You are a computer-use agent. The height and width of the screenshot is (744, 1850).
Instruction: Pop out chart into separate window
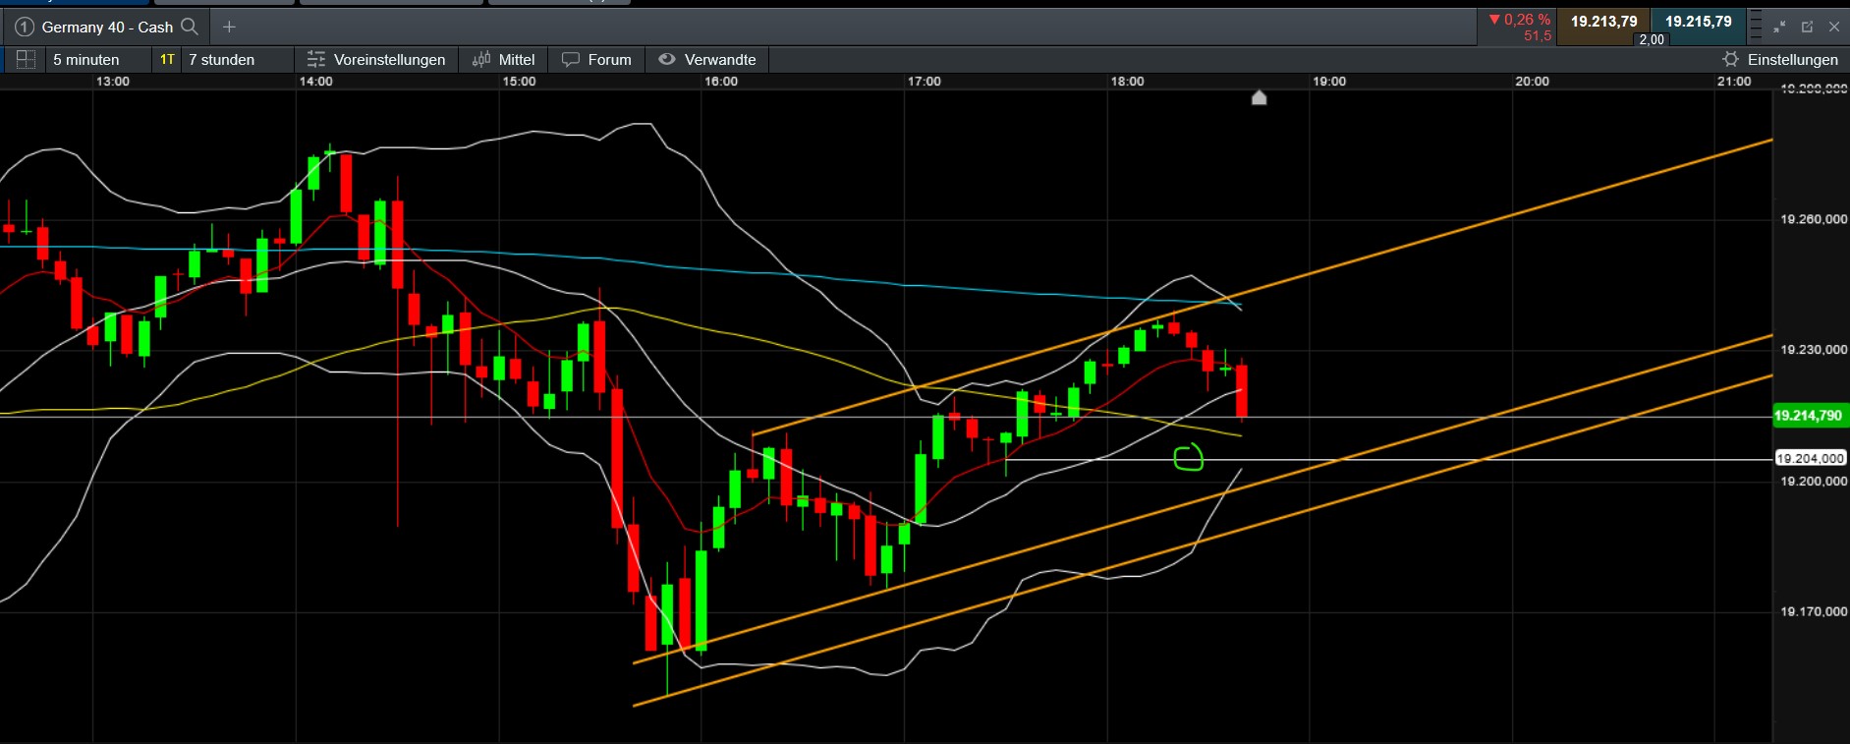1807,27
